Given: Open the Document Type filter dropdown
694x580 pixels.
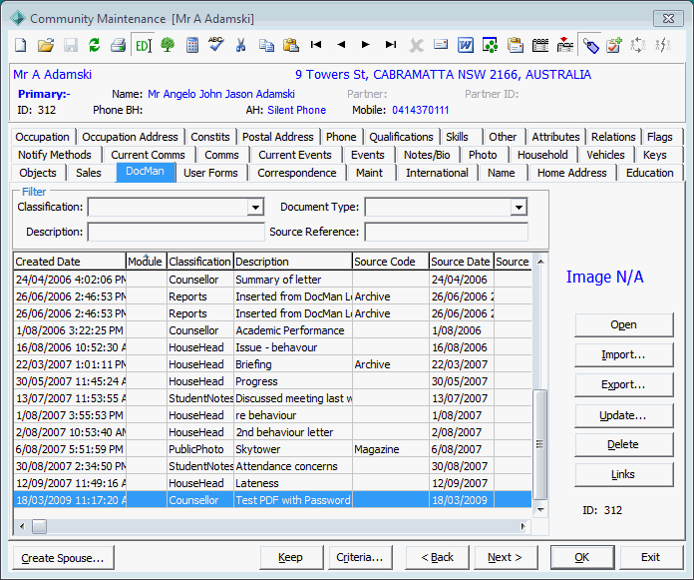Looking at the screenshot, I should point(519,207).
